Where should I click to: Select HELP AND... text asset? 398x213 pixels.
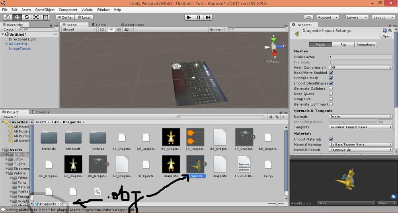[244, 167]
